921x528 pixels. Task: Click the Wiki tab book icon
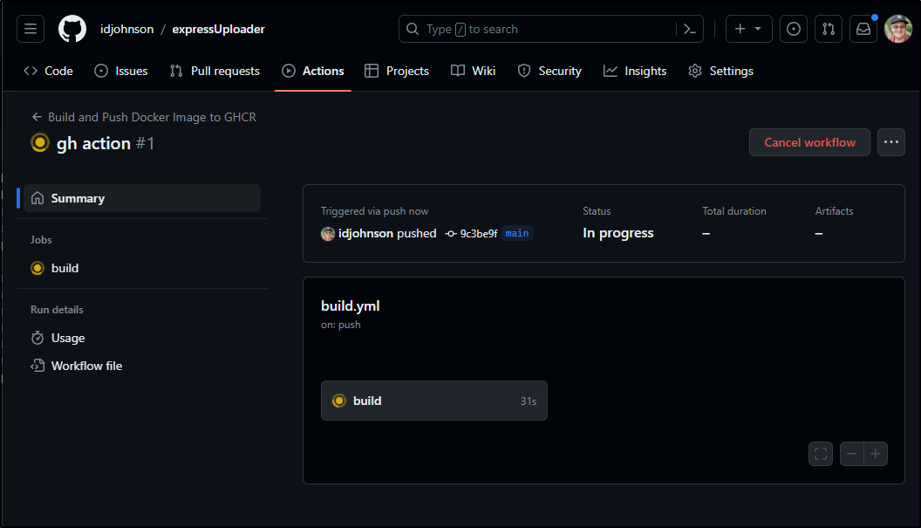(458, 72)
